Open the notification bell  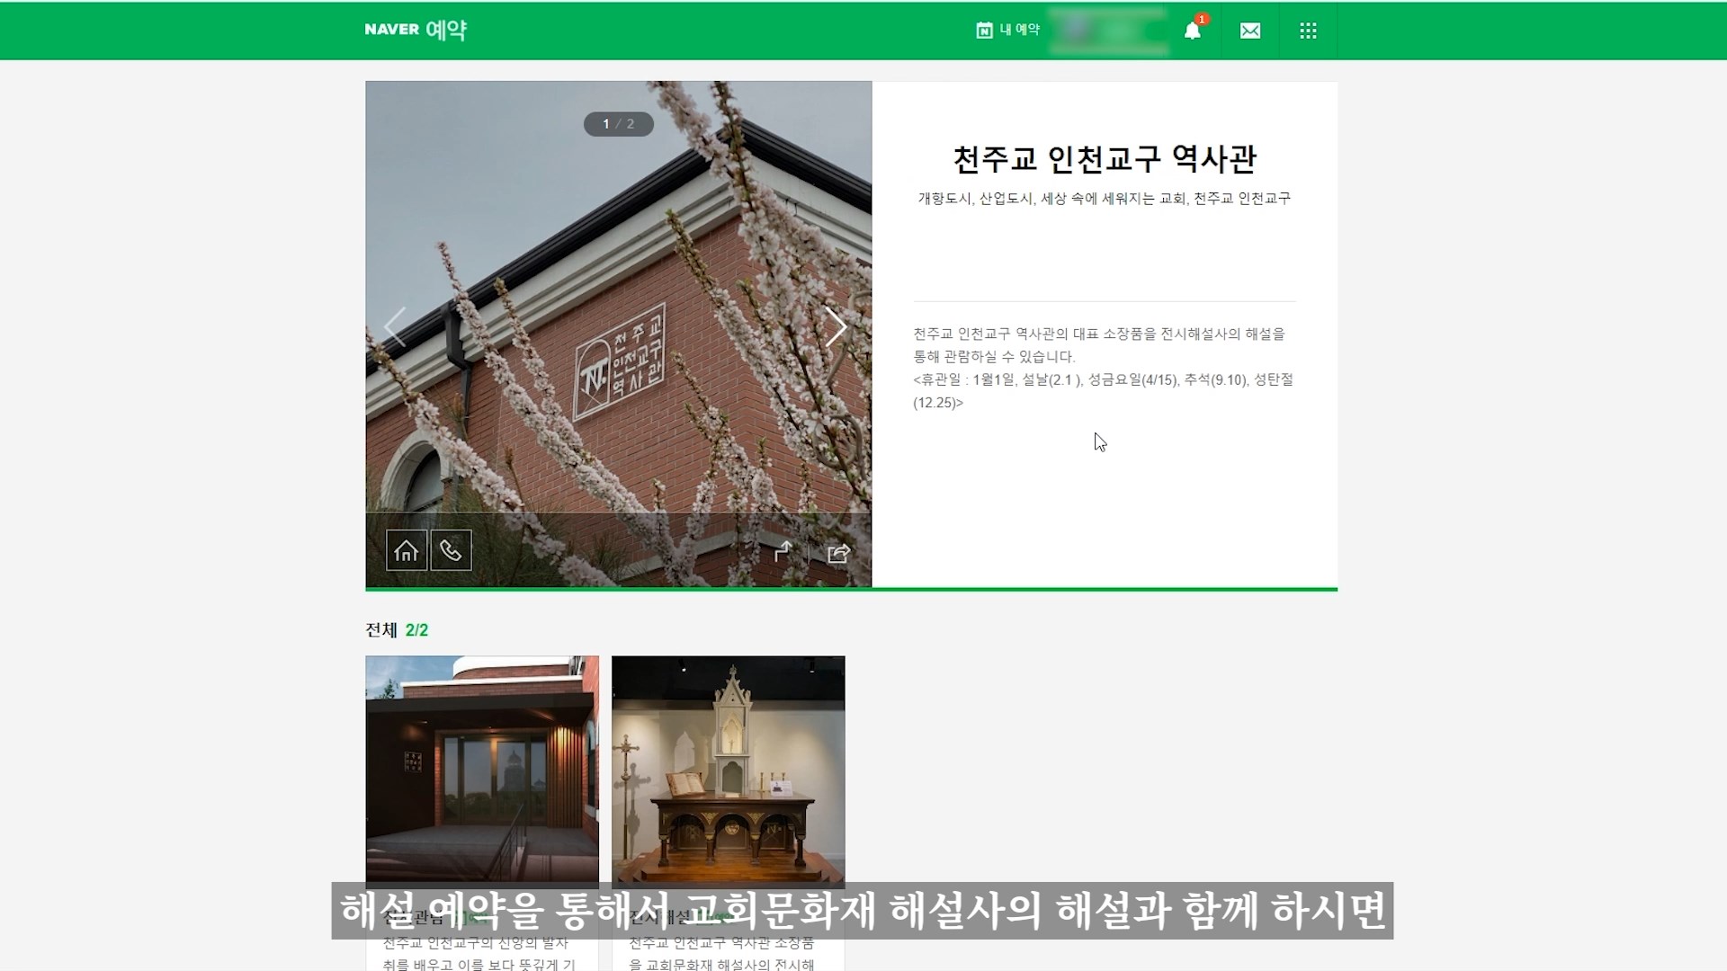pos(1193,31)
